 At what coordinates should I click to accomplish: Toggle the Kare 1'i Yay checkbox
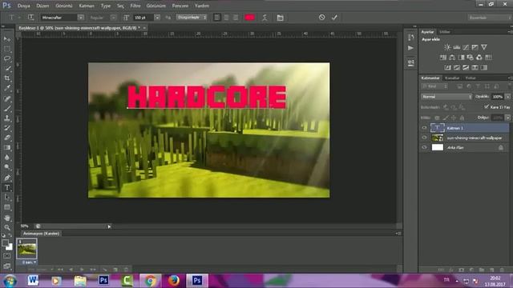coord(487,106)
